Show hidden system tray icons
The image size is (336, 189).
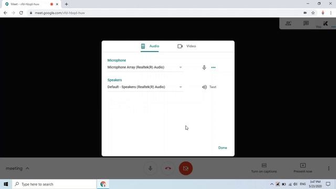(272, 184)
